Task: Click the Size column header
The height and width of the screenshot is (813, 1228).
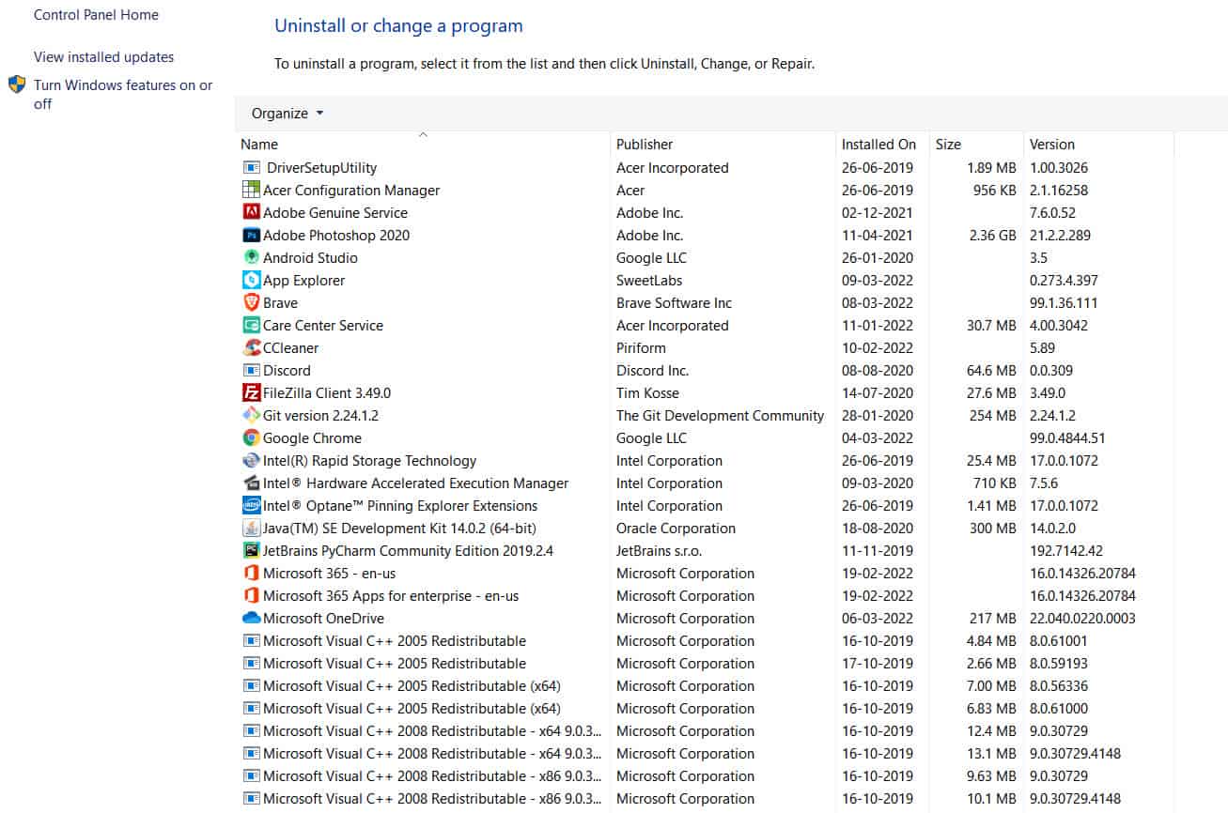Action: [948, 145]
